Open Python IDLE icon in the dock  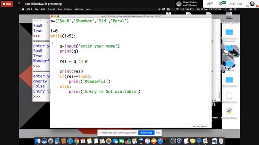coord(205,141)
